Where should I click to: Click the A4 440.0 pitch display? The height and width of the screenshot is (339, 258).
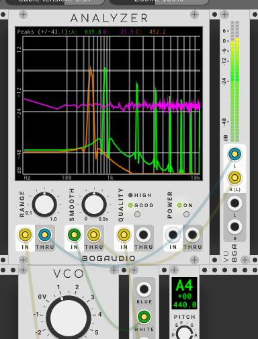click(x=185, y=293)
